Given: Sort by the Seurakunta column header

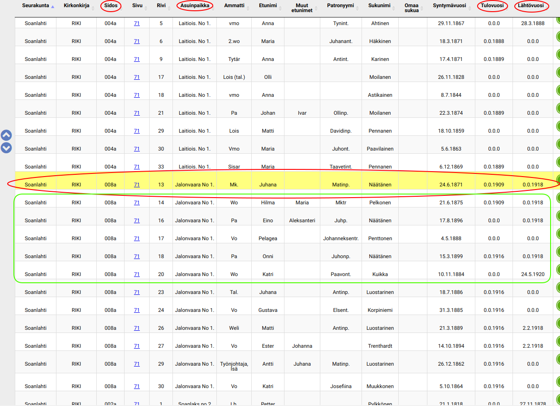Looking at the screenshot, I should (x=35, y=6).
